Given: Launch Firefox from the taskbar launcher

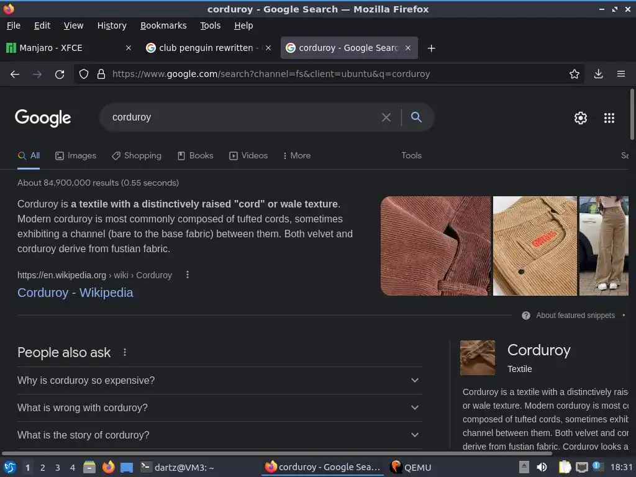Looking at the screenshot, I should coord(108,467).
